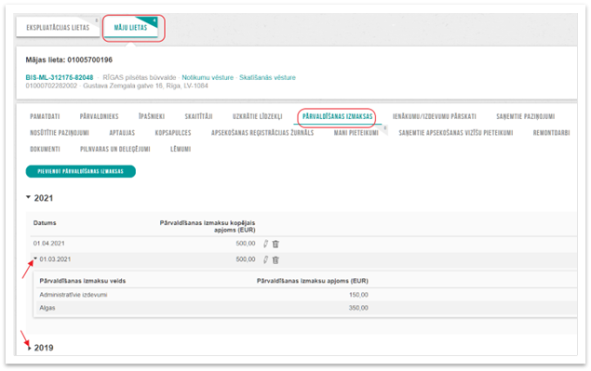
Task: Open the Skatīšanās vēsture link
Action: [x=267, y=77]
